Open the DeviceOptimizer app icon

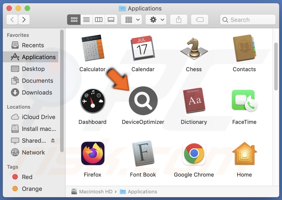point(143,101)
